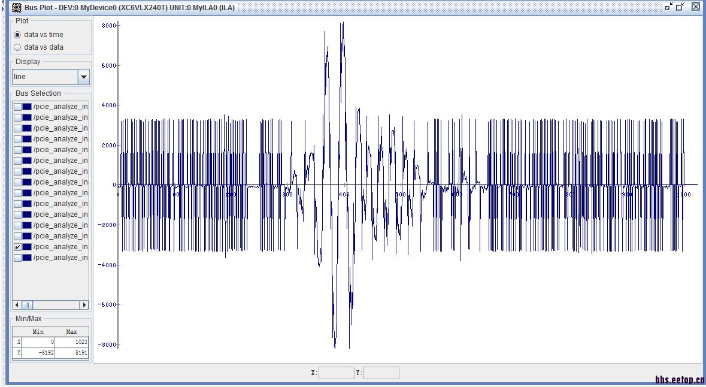The image size is (706, 387).
Task: Select the "data vs data" radio button
Action: click(17, 47)
